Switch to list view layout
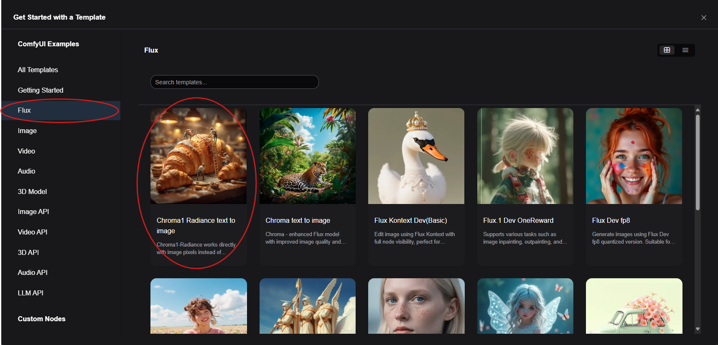Viewport: 718px width, 345px height. pos(685,50)
